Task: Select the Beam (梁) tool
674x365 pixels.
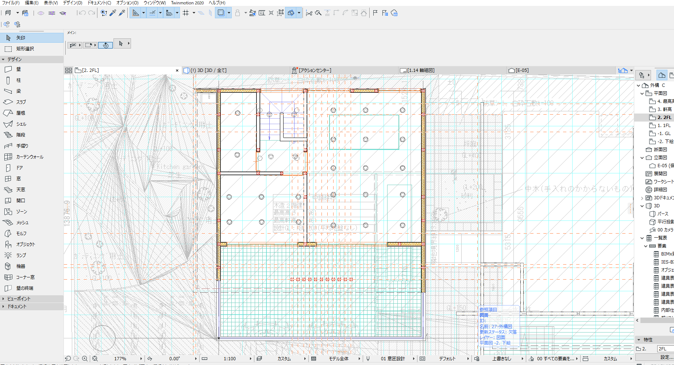Action: [32, 91]
